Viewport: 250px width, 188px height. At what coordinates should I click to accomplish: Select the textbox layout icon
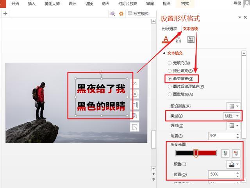tap(191, 39)
